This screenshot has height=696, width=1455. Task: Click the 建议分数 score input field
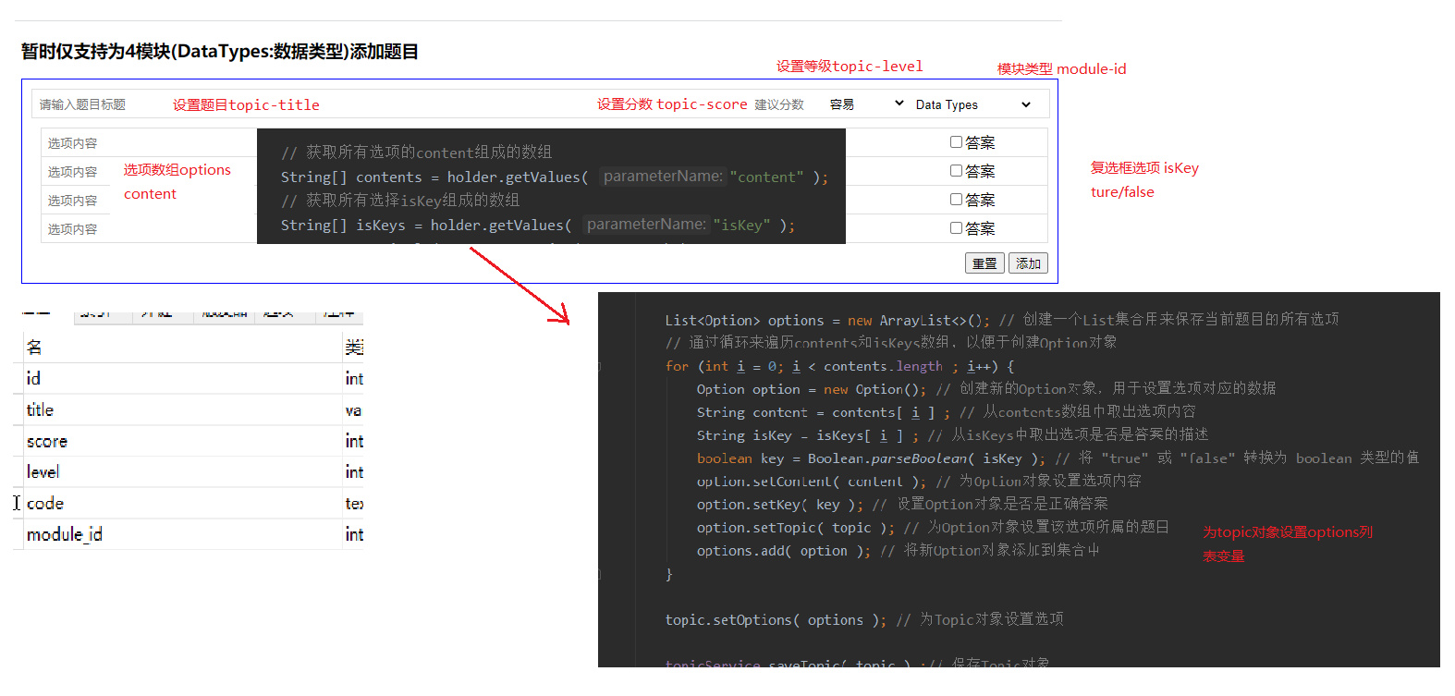click(x=784, y=104)
